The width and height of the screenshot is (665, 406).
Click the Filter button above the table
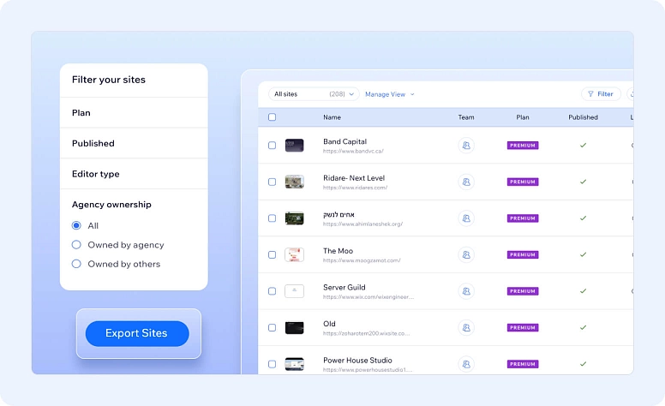601,94
